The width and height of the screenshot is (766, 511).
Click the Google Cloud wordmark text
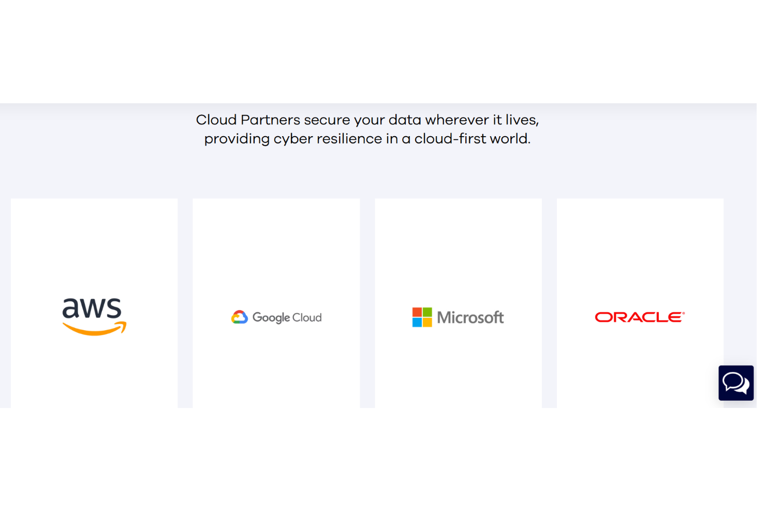287,317
